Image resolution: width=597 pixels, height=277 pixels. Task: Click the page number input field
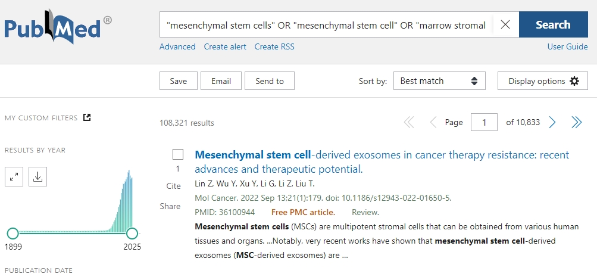pos(484,123)
